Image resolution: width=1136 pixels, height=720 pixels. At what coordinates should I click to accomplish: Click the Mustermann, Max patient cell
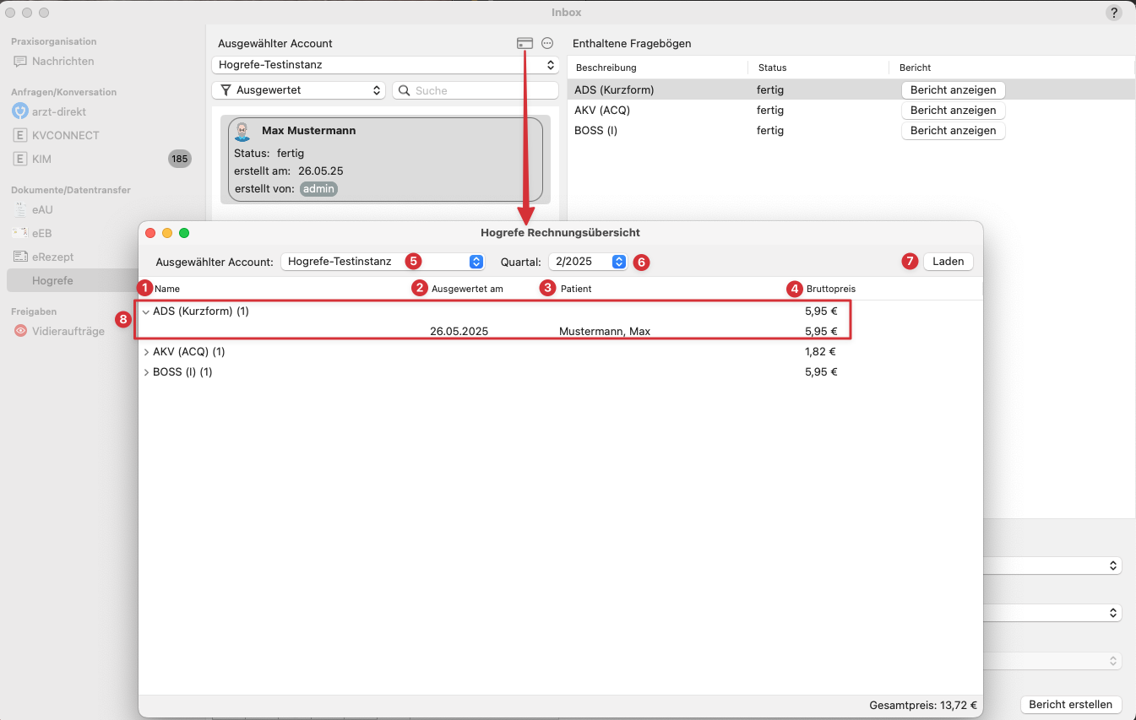(x=605, y=332)
